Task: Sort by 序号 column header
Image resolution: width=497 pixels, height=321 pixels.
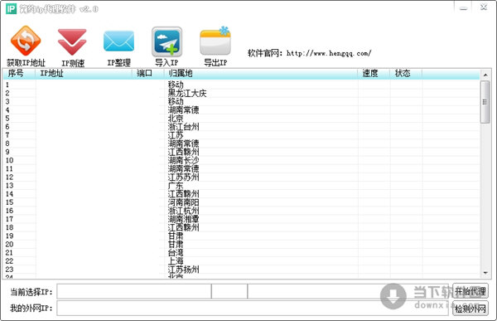Action: click(19, 73)
